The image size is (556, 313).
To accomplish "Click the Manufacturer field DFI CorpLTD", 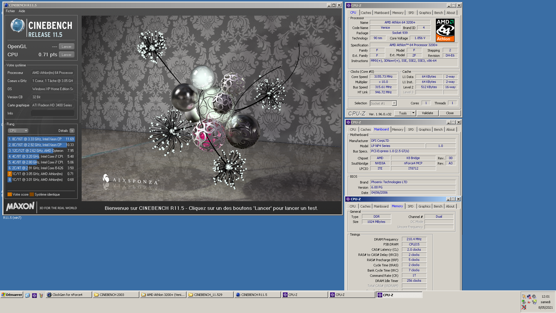I will [413, 141].
